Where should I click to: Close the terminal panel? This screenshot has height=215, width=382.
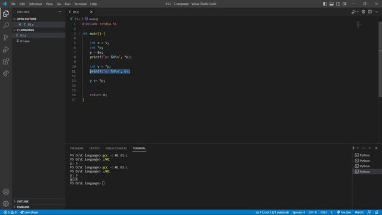pyautogui.click(x=376, y=148)
